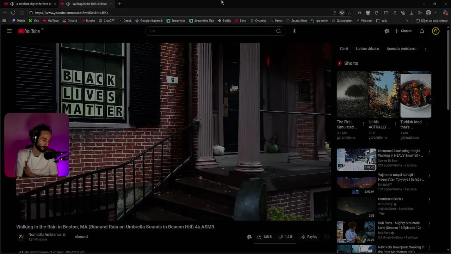The image size is (451, 254).
Task: Open the Turkish food short thumbnail
Action: pos(416,94)
